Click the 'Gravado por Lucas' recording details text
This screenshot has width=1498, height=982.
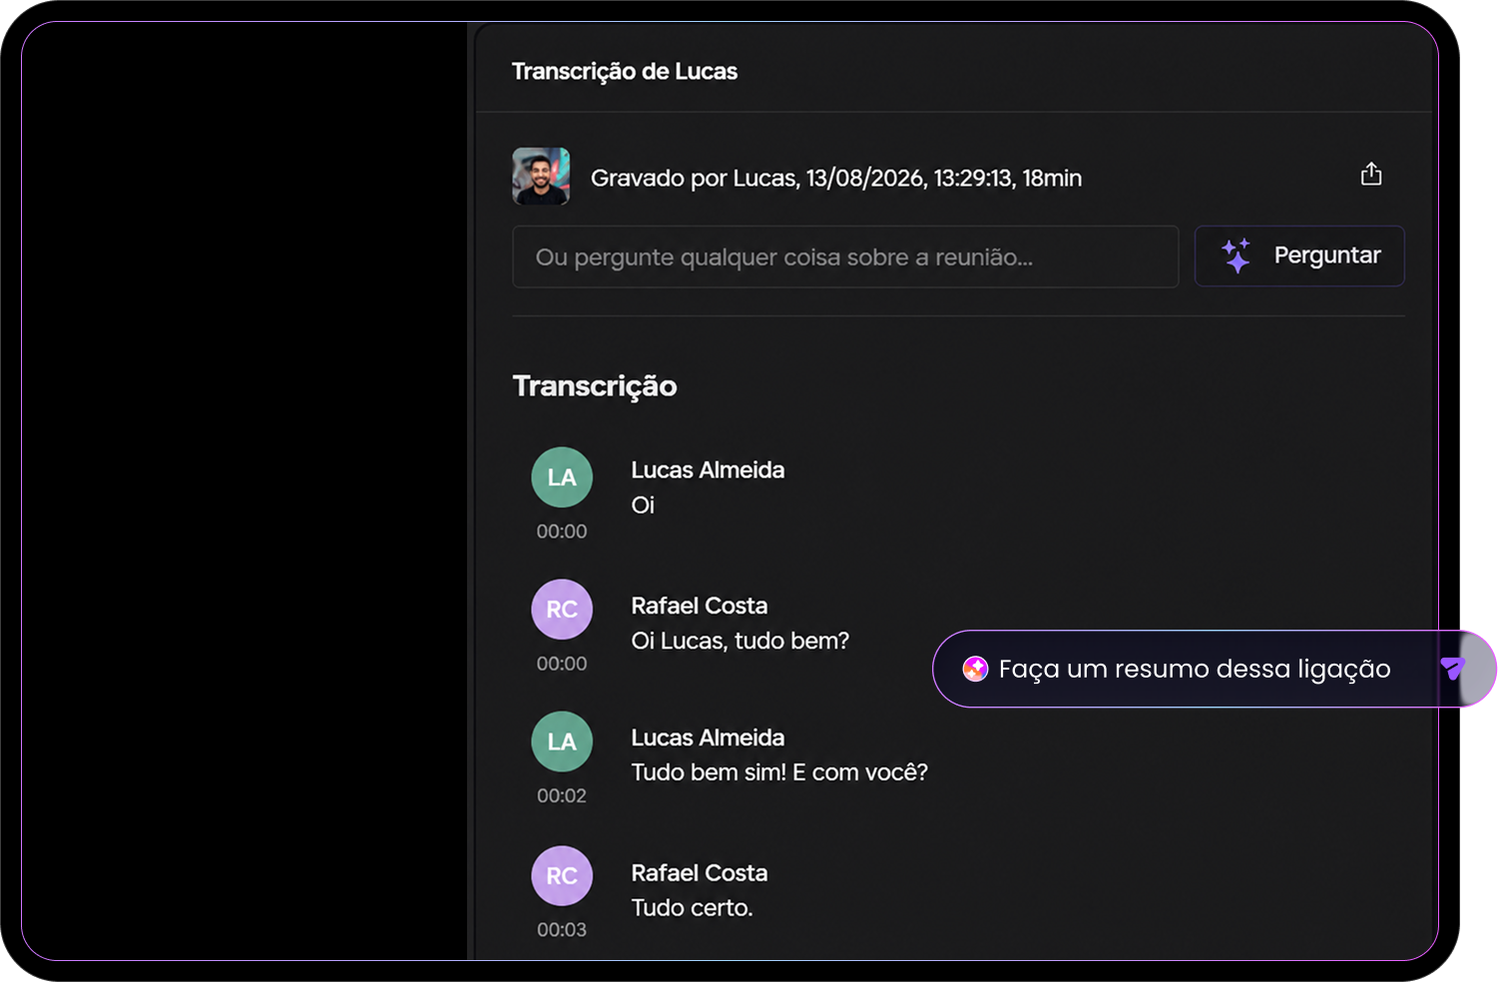pyautogui.click(x=836, y=178)
